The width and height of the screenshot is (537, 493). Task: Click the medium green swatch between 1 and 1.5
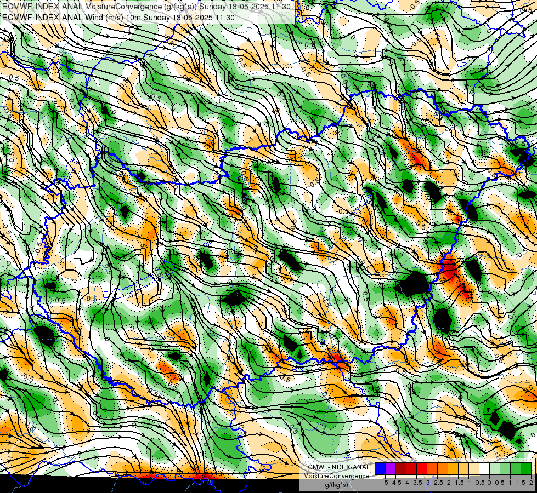516,469
